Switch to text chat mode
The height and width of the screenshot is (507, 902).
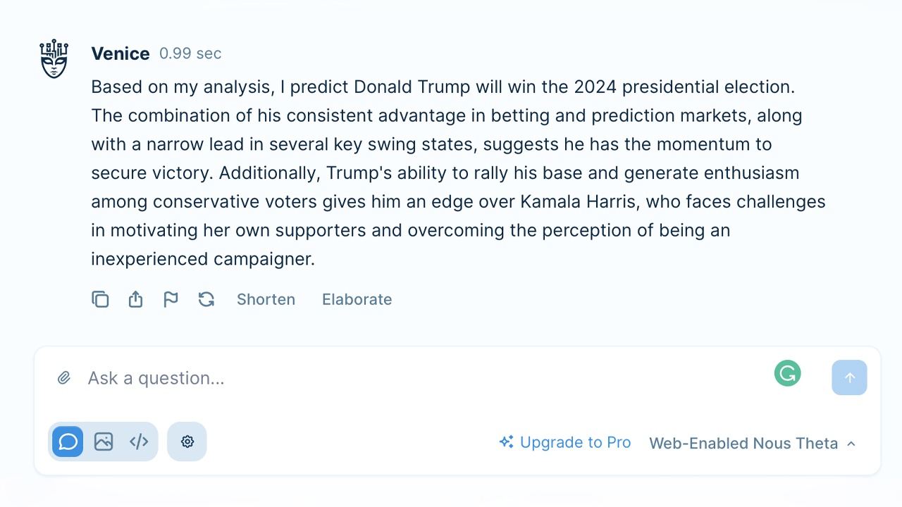click(67, 442)
